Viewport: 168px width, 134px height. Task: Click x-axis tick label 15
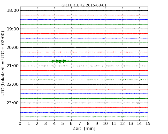point(148,123)
